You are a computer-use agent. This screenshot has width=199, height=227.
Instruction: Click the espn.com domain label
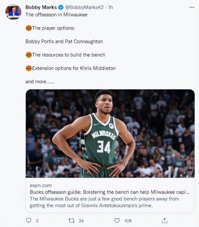click(x=41, y=185)
